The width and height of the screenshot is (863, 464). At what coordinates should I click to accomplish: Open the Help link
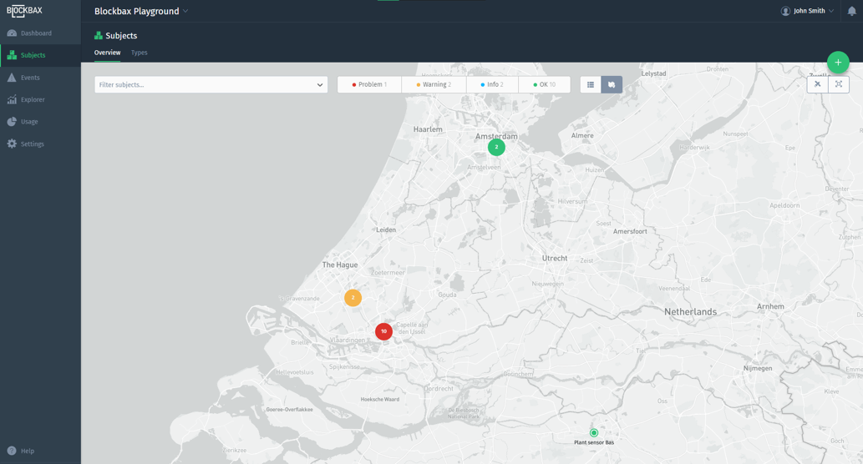point(27,451)
